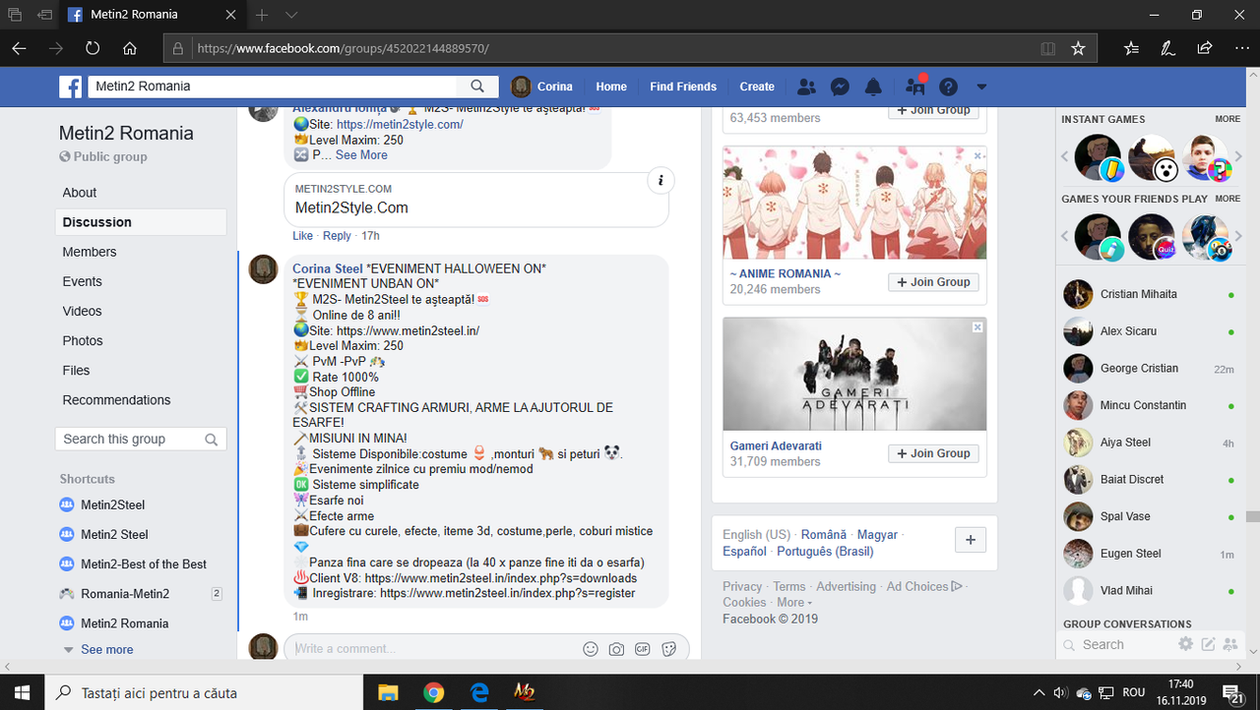Open Corina profile in the top bar
Screen dimensions: 1260x710
[542, 87]
